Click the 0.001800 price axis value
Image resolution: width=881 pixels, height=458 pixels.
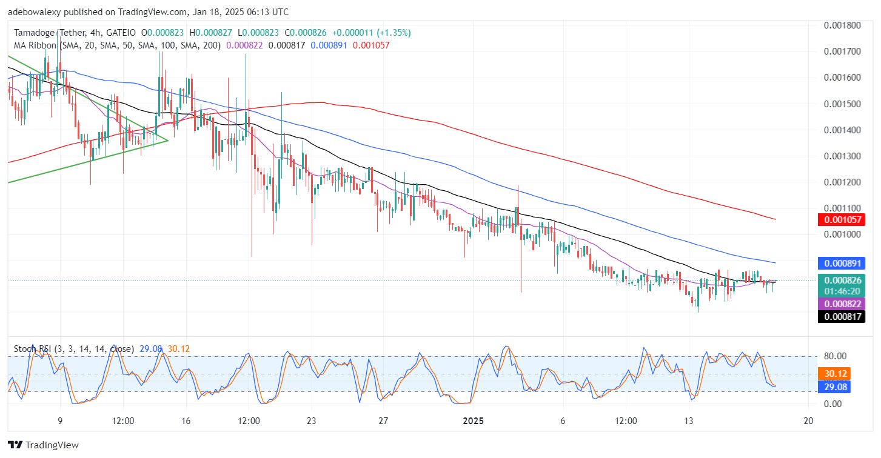(842, 25)
